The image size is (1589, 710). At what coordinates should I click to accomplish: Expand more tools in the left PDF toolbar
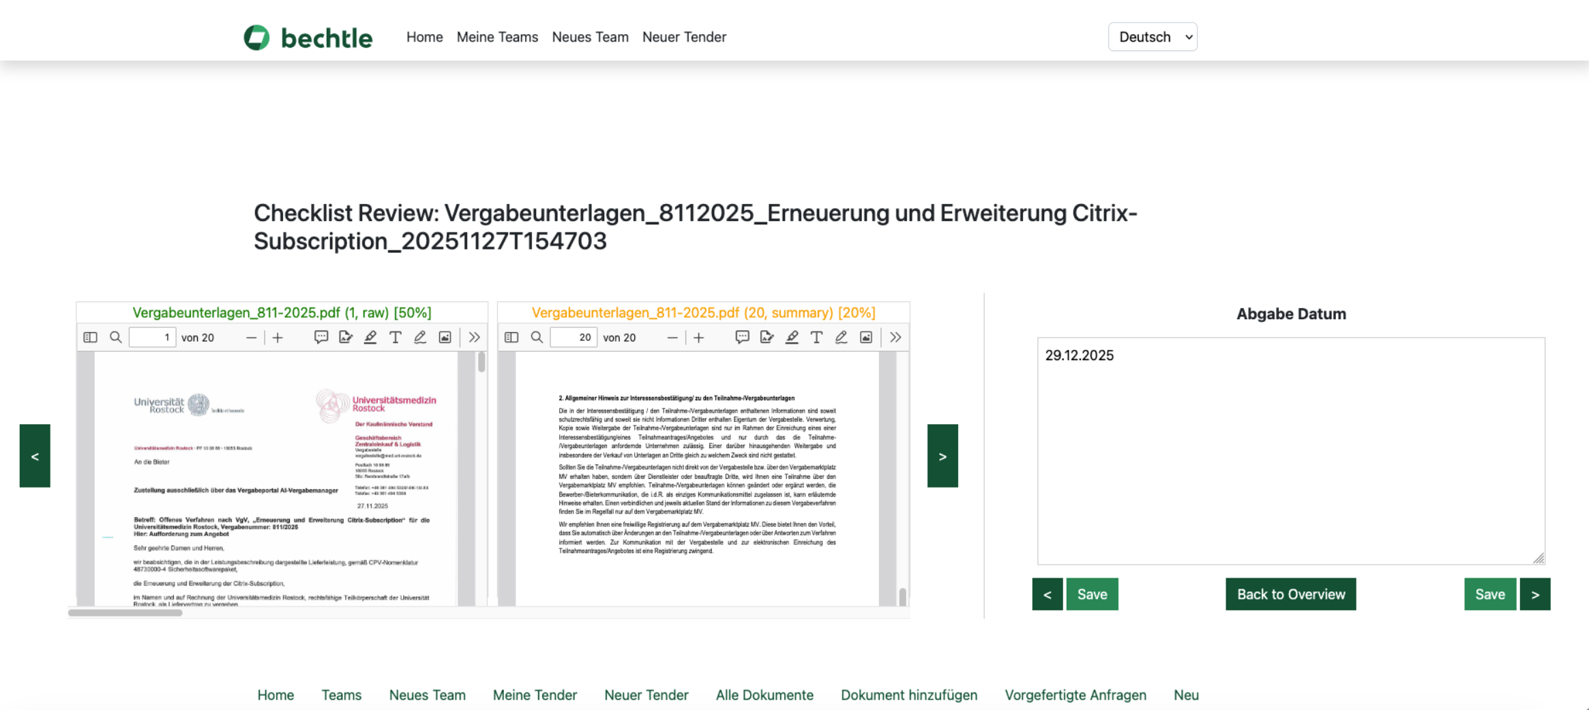(475, 338)
